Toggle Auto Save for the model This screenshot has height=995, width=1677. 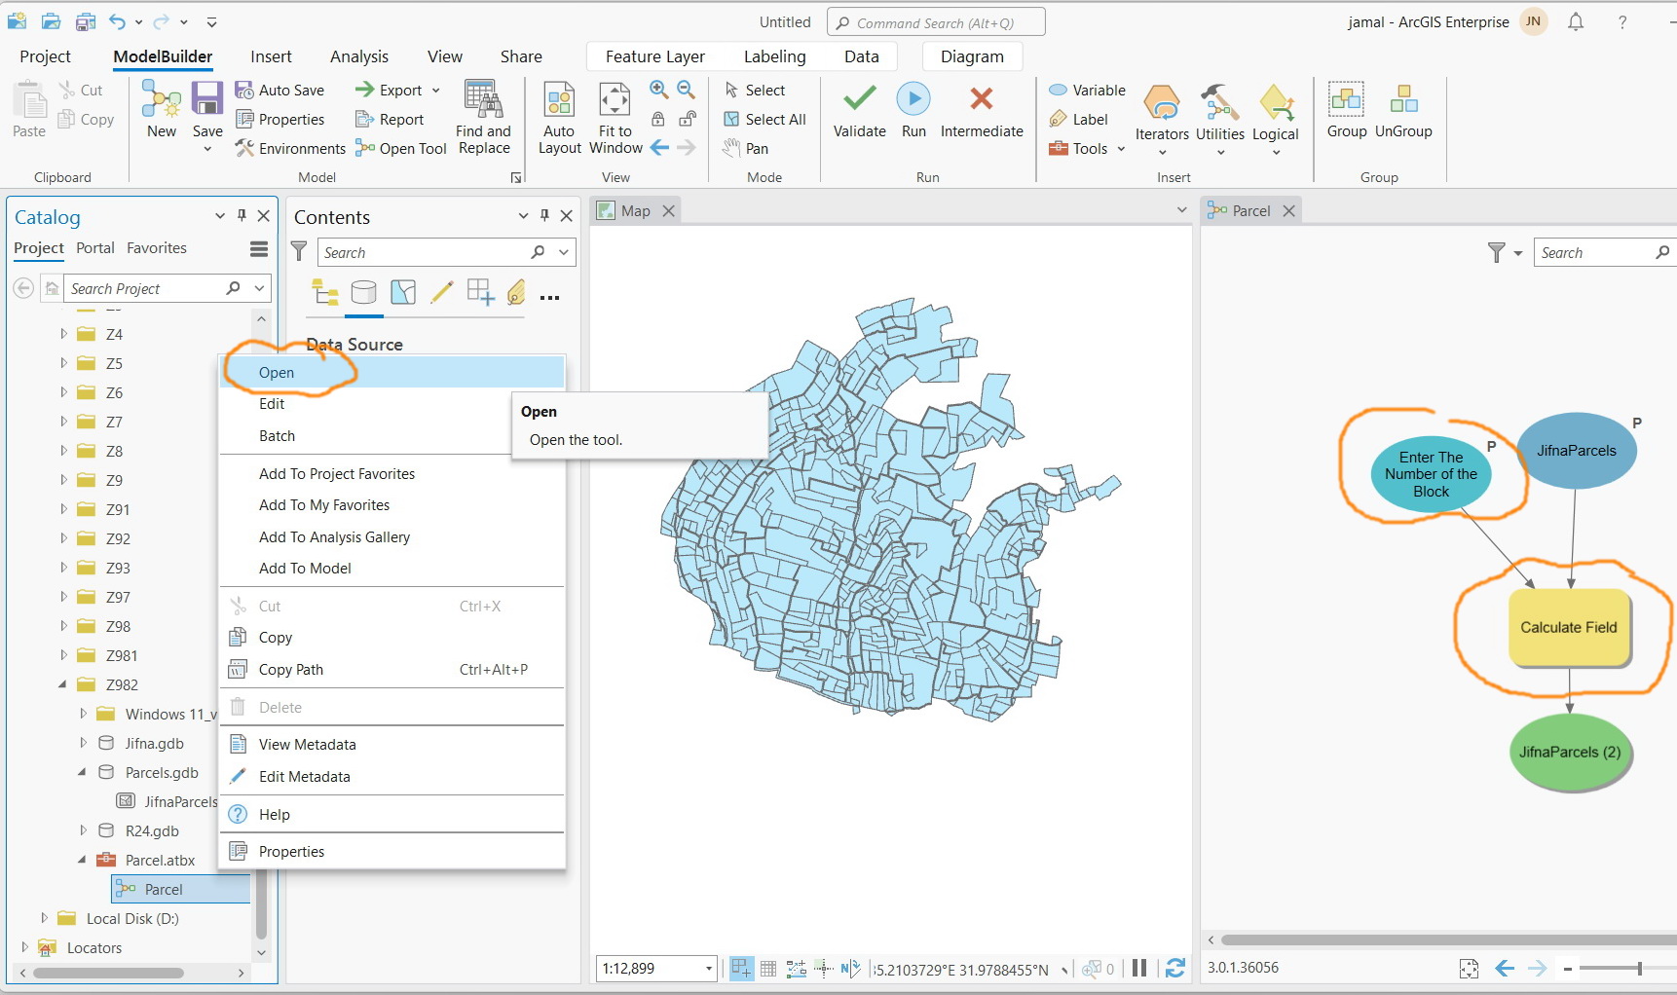click(280, 90)
